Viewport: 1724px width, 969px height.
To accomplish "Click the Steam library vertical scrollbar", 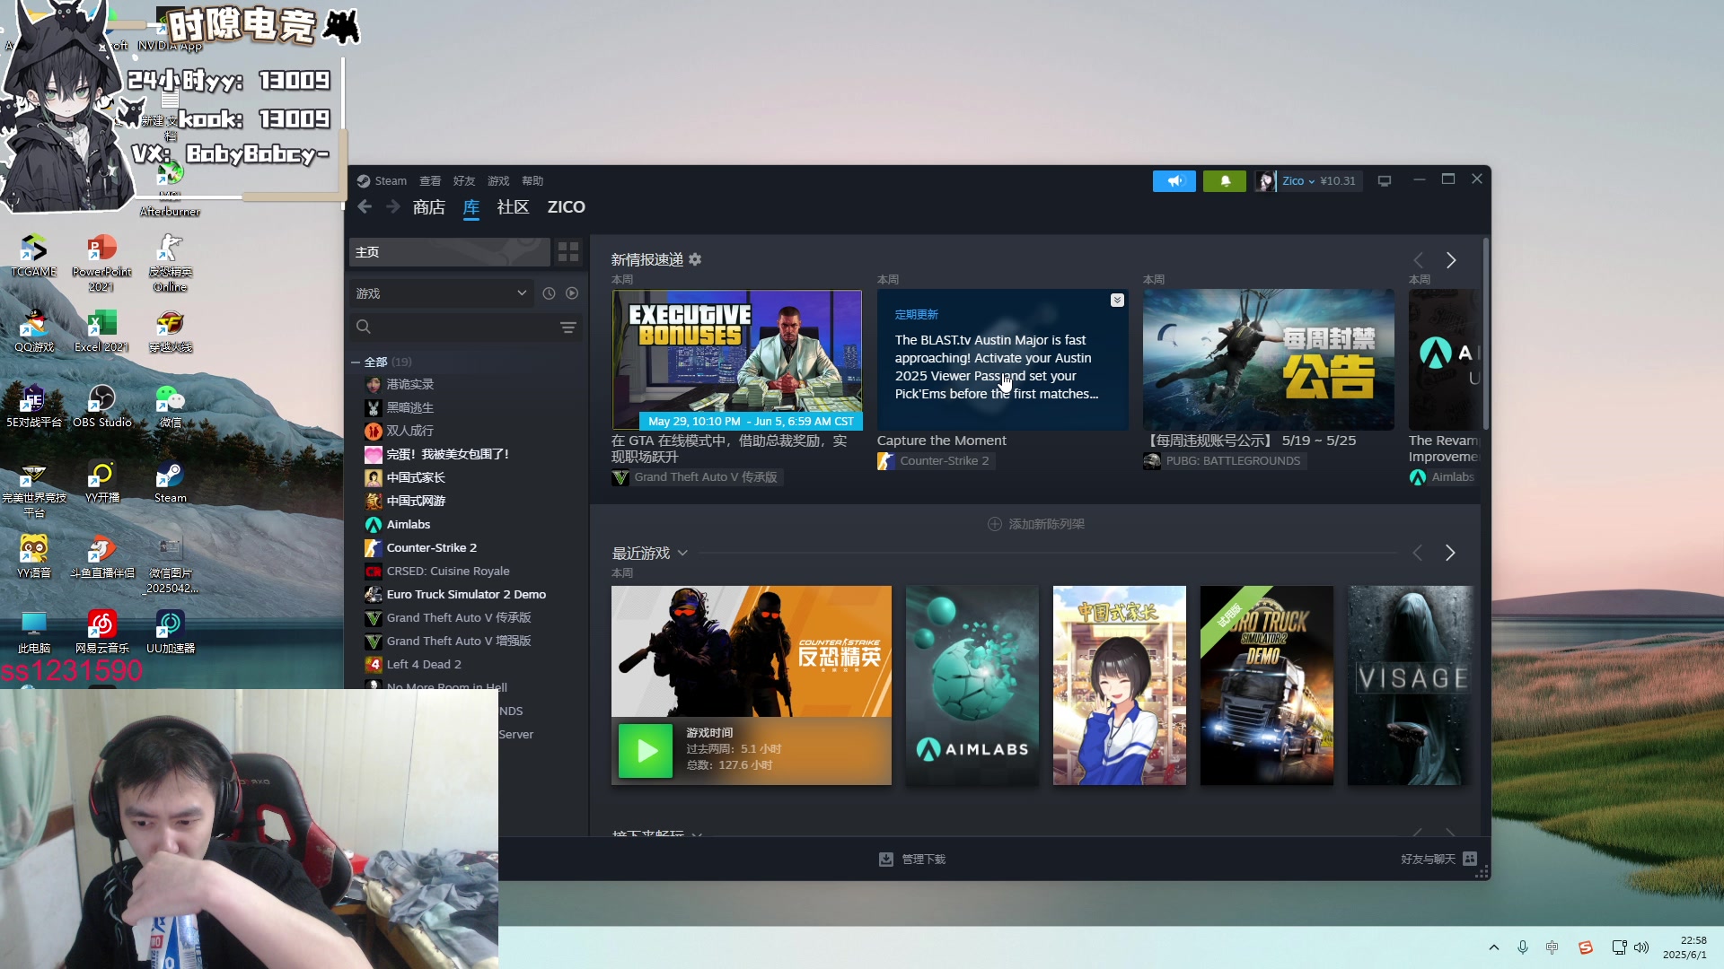I will click(1485, 333).
